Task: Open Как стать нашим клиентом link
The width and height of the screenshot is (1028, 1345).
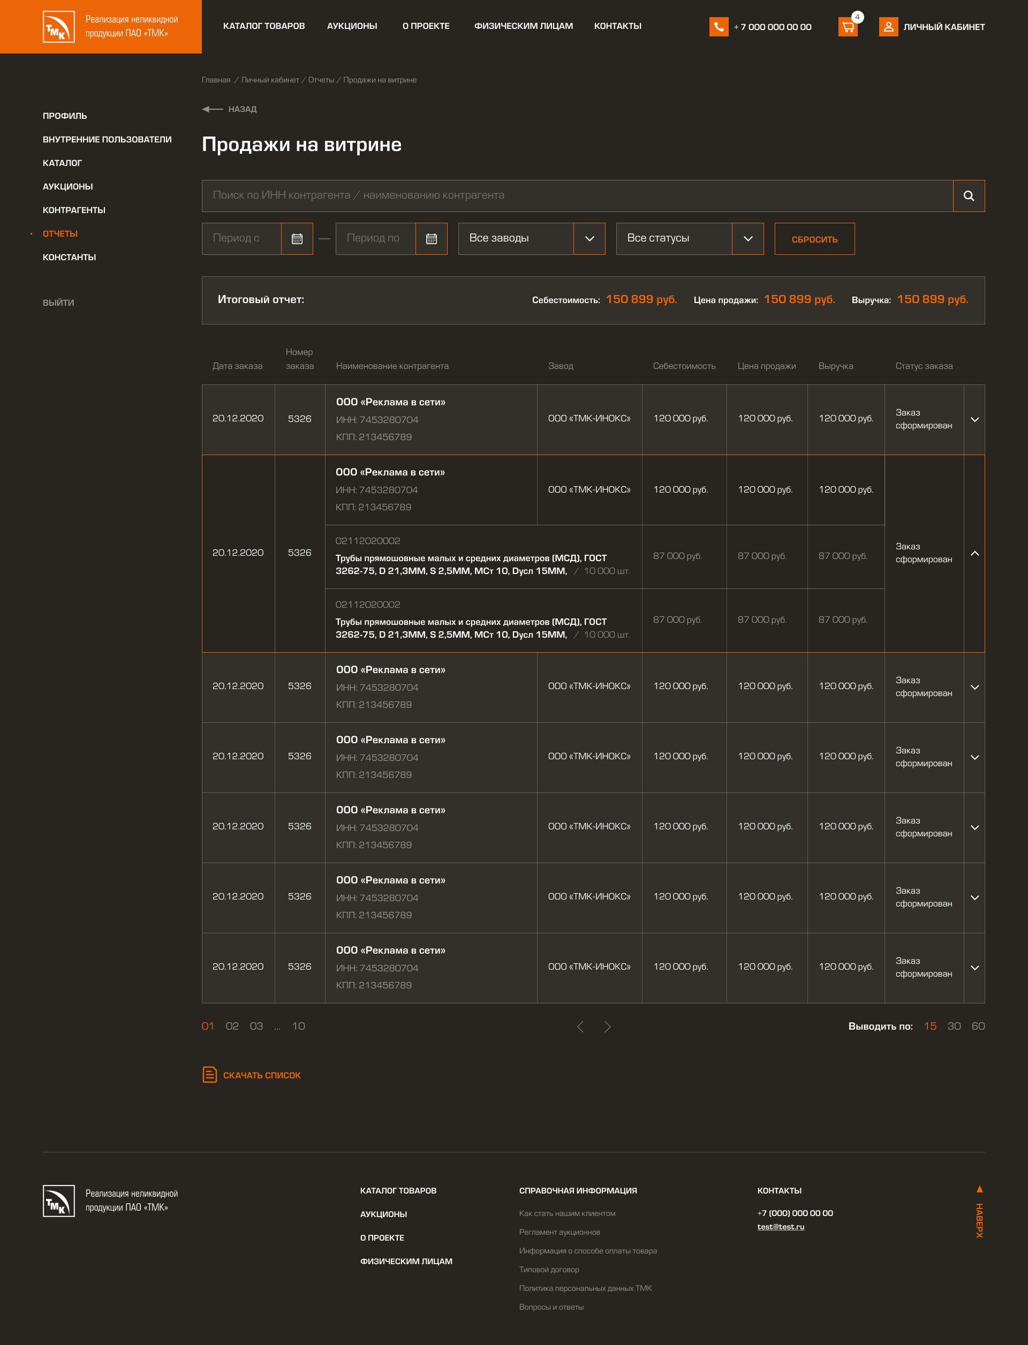Action: 567,1213
